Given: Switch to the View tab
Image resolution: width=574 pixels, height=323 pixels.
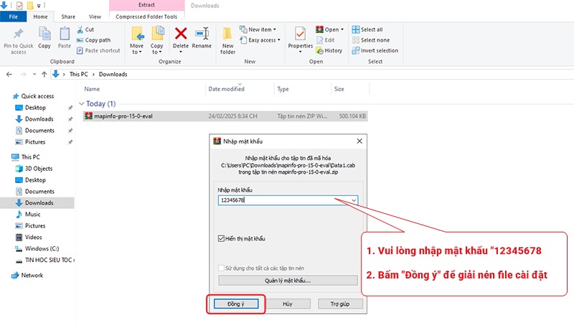Looking at the screenshot, I should pyautogui.click(x=95, y=17).
